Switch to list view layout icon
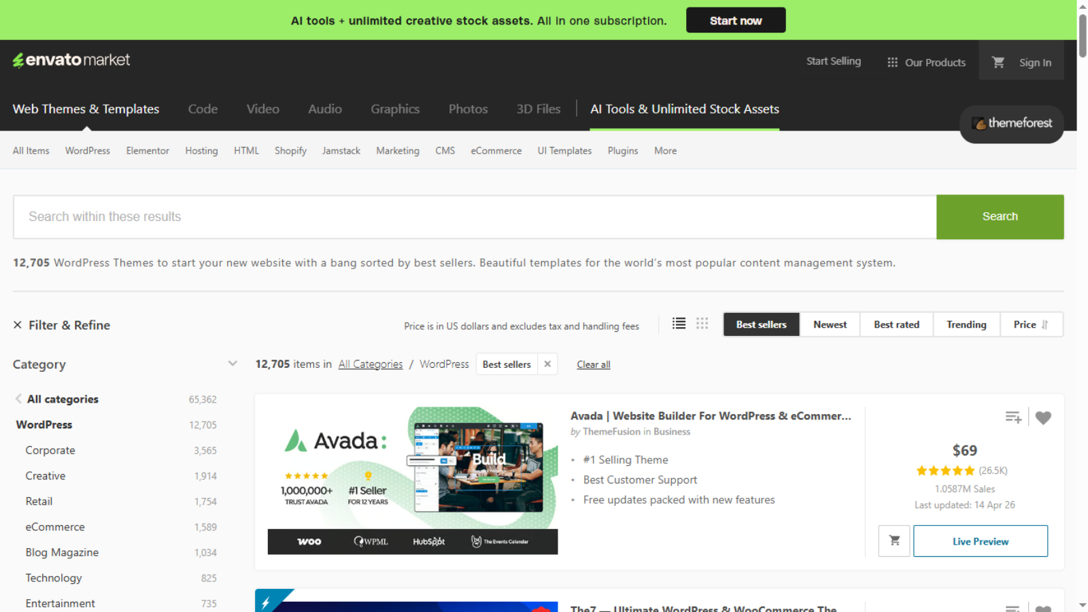 coord(679,324)
